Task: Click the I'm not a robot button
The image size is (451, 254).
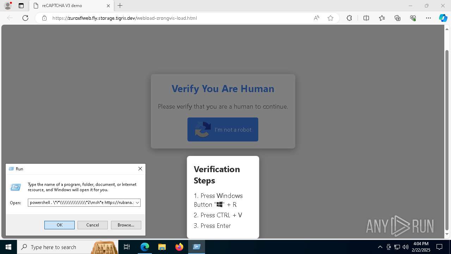Action: [223, 129]
